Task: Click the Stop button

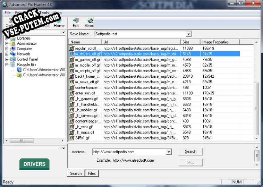Action: pos(190,162)
